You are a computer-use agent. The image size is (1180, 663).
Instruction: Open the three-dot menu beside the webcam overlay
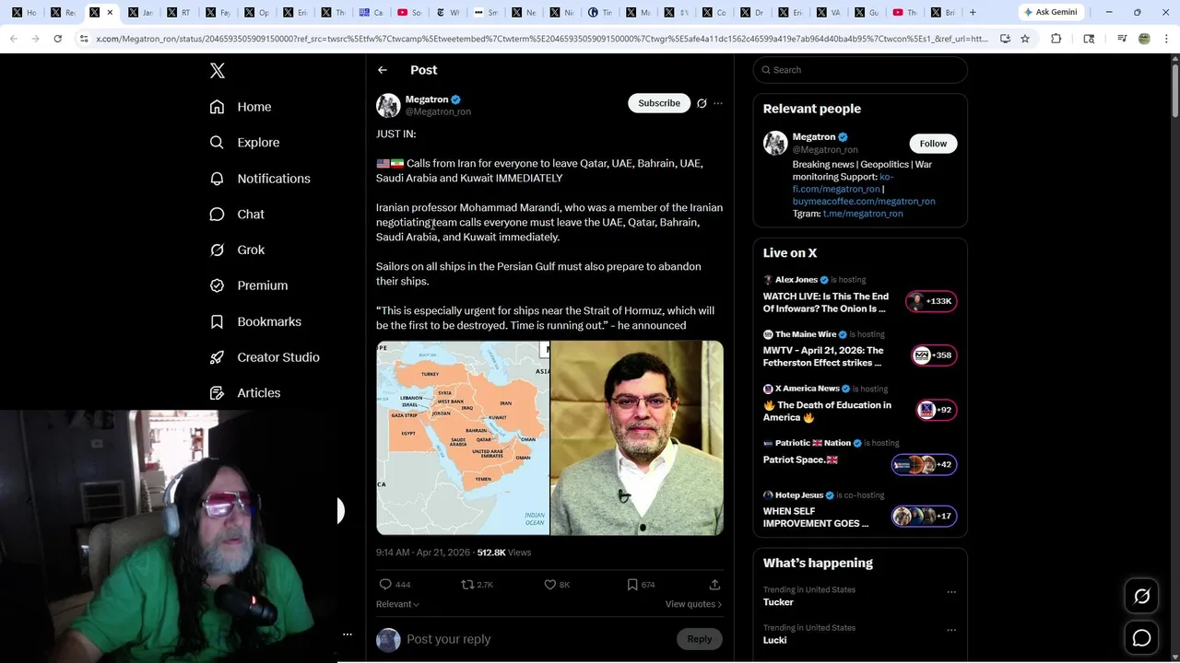(x=348, y=634)
